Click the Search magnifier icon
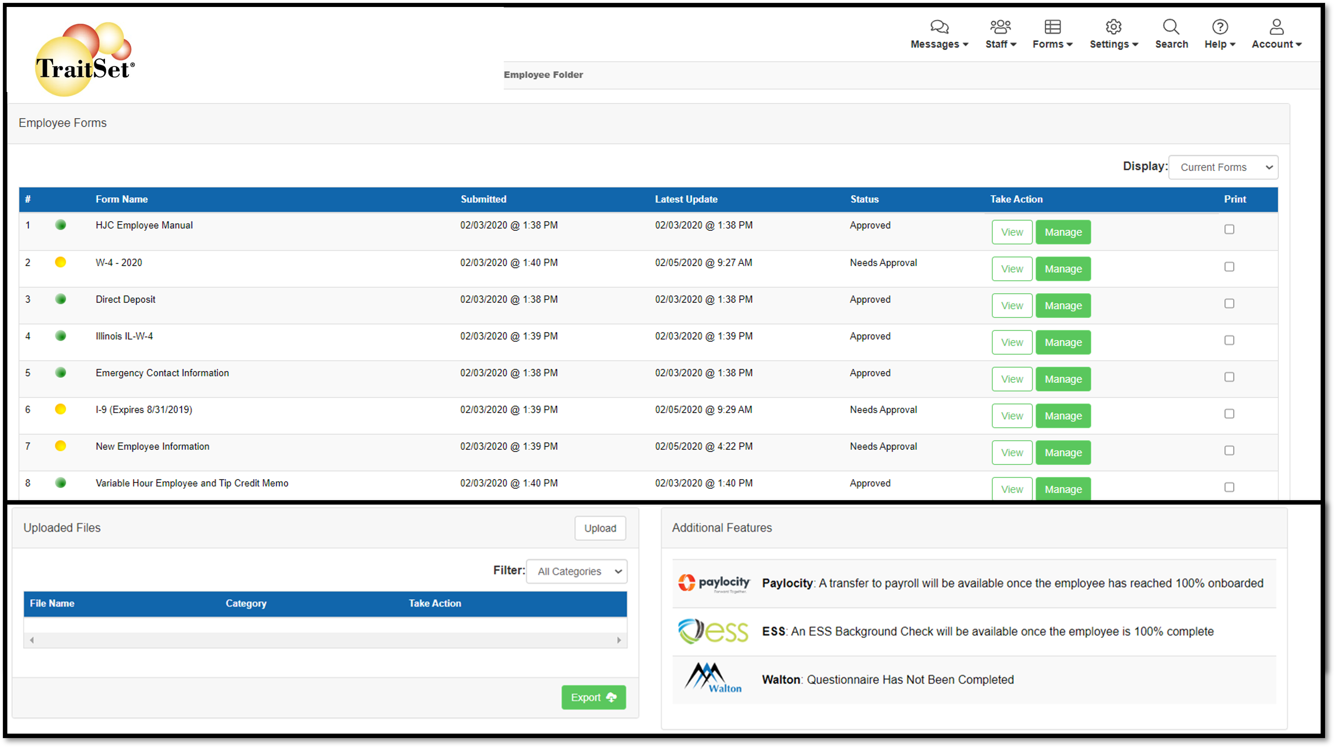The width and height of the screenshot is (1334, 747). pyautogui.click(x=1171, y=26)
